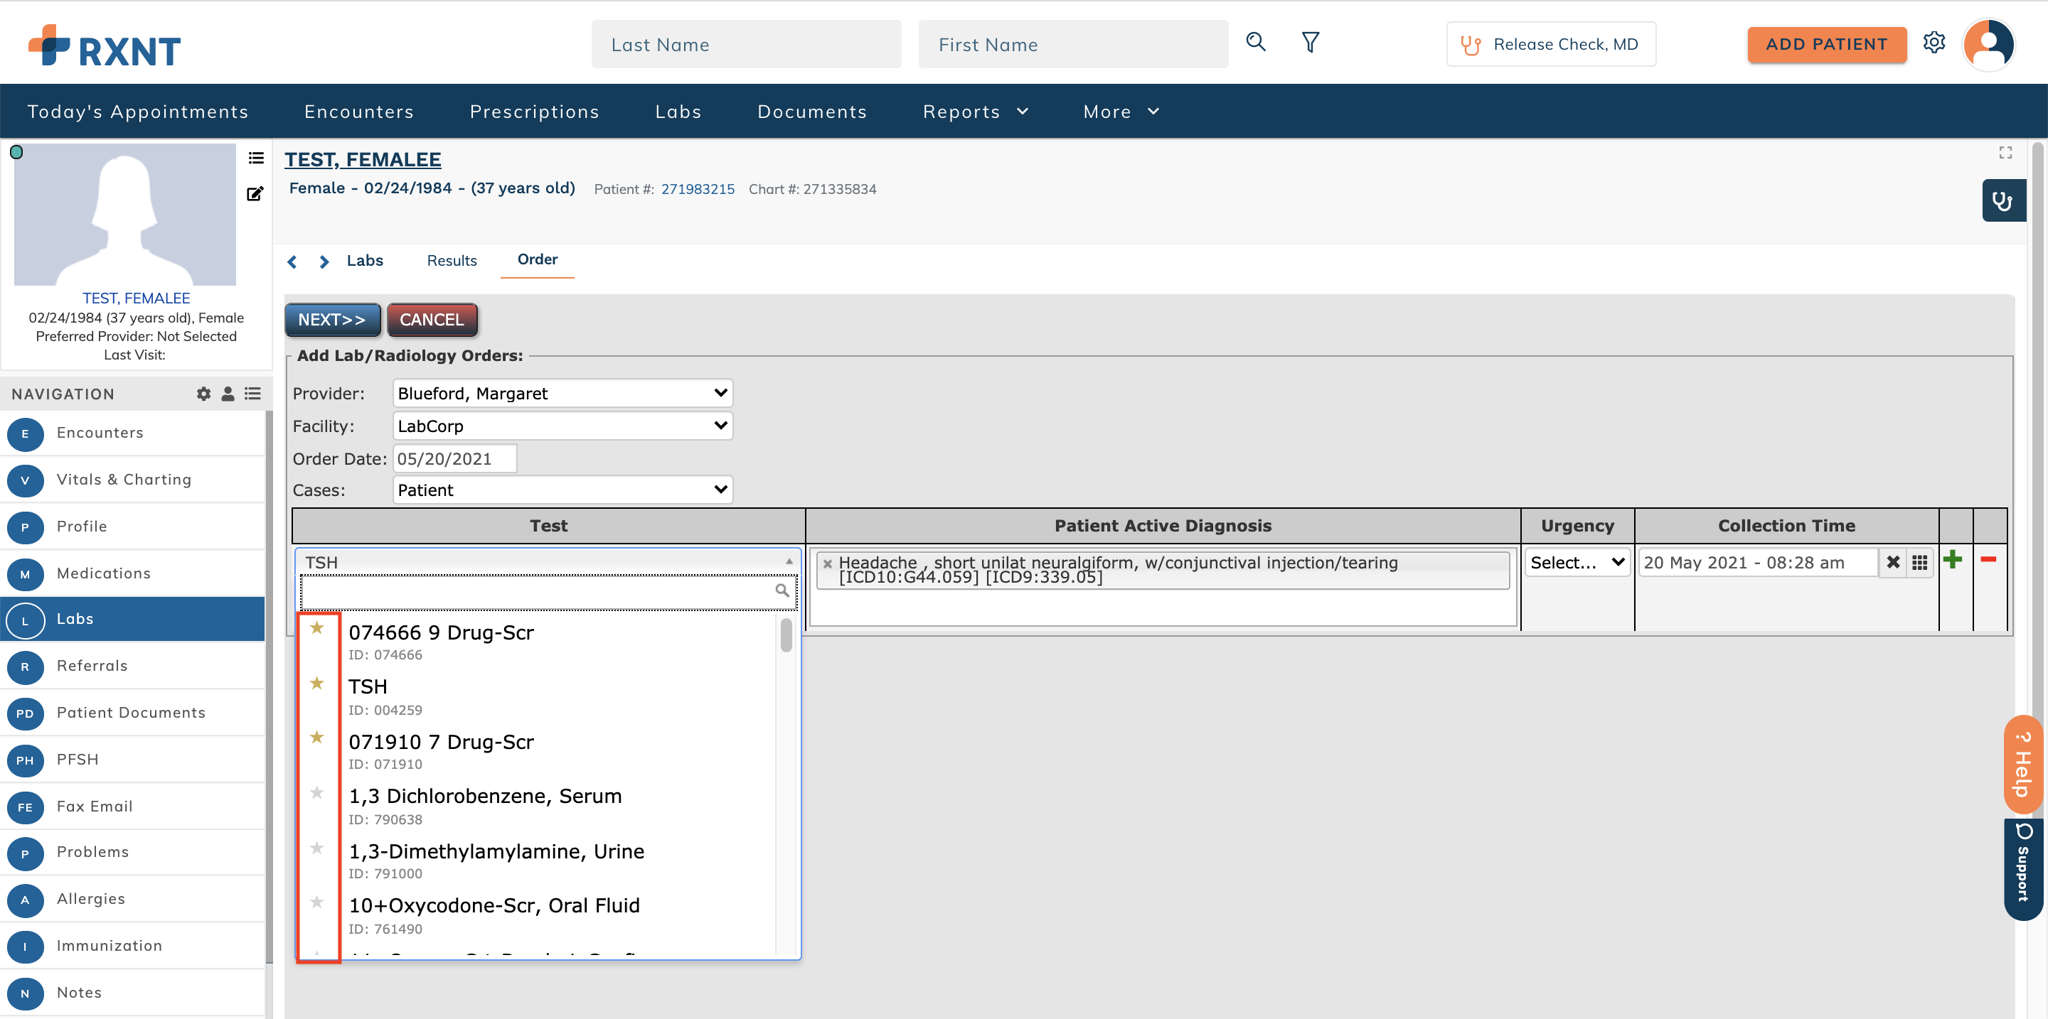This screenshot has width=2048, height=1019.
Task: Click the edit patient pencil icon
Action: pyautogui.click(x=255, y=194)
